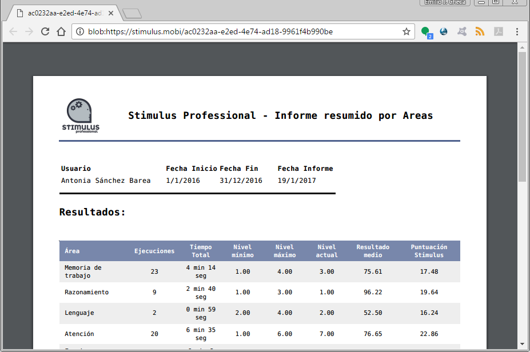Reload the current page
Viewport: 530px width, 352px height.
tap(45, 31)
